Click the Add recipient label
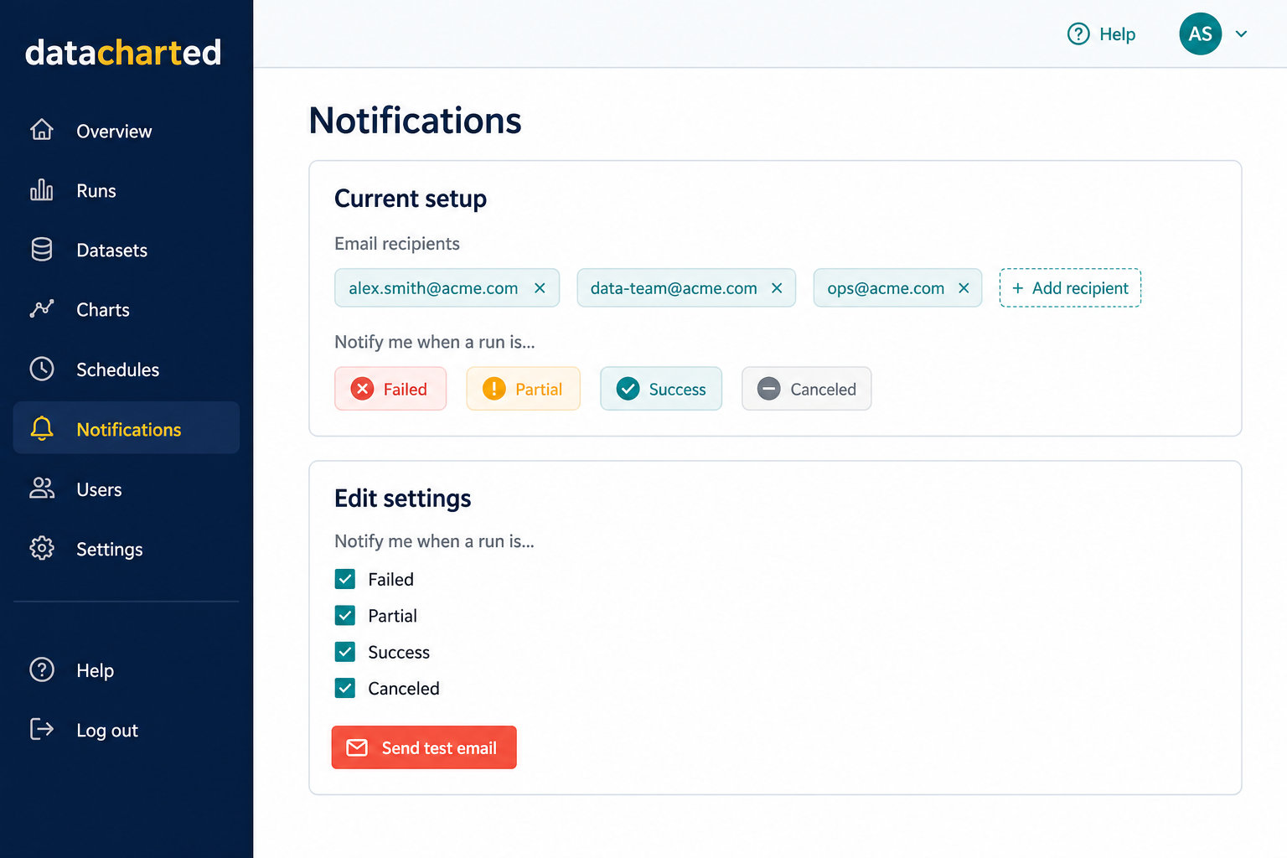 1080,288
